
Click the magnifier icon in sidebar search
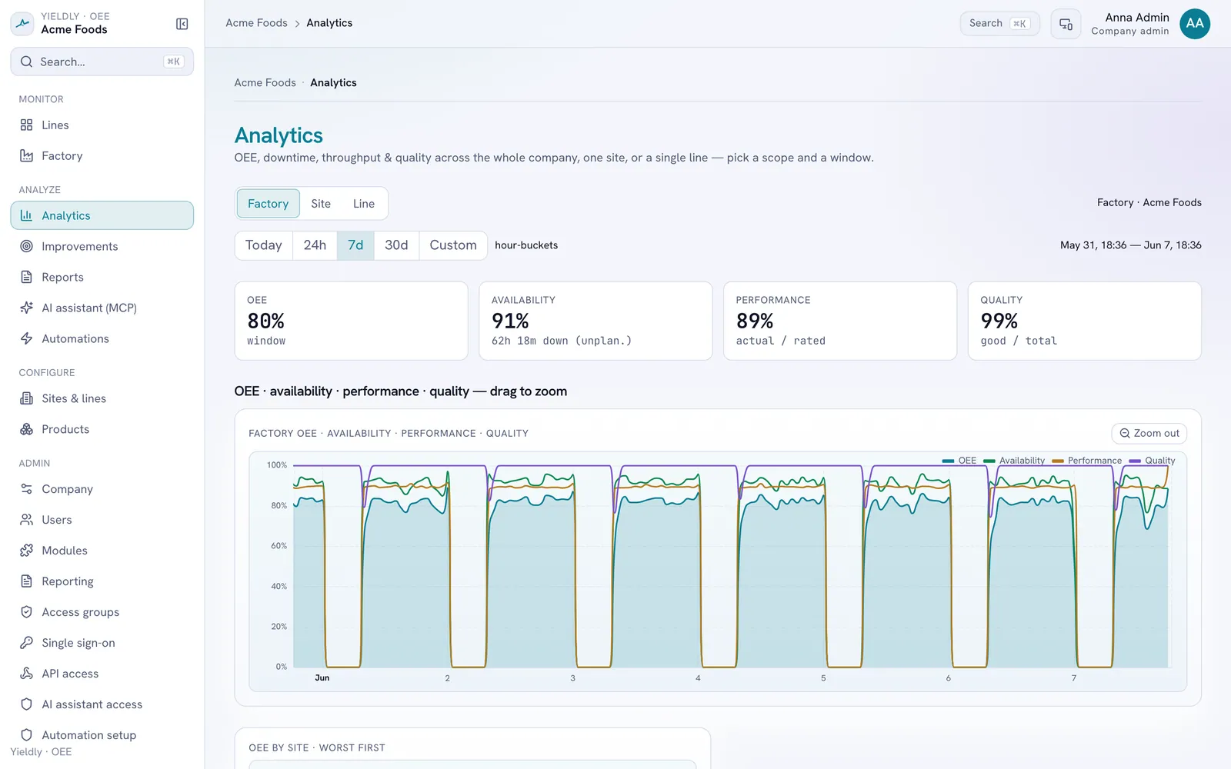tap(26, 62)
